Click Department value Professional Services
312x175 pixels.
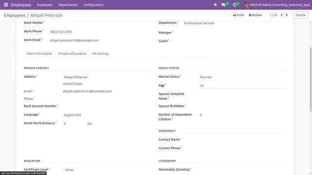[199, 23]
